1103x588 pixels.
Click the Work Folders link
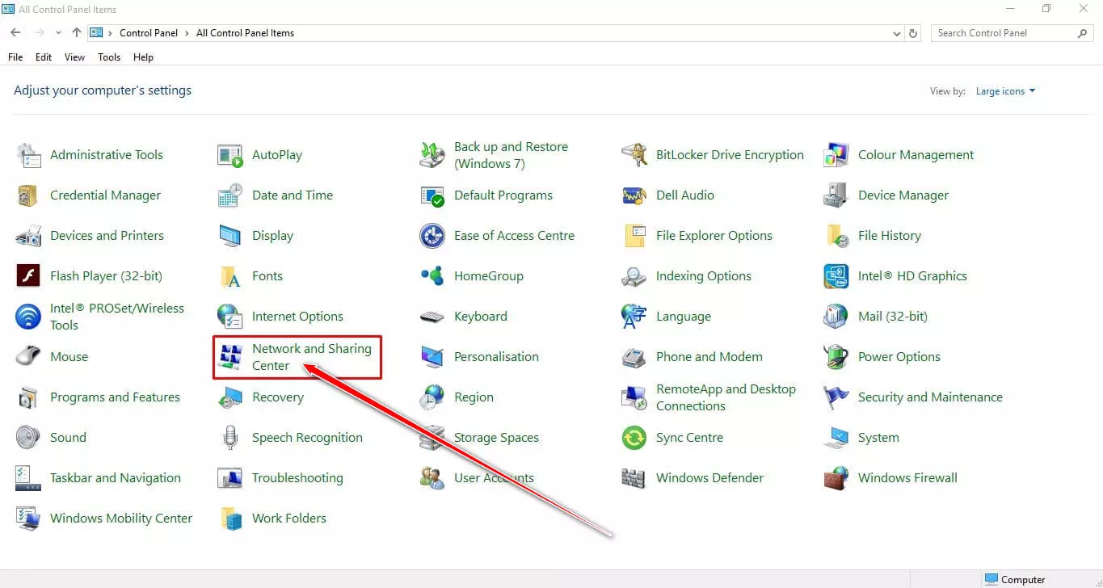289,519
